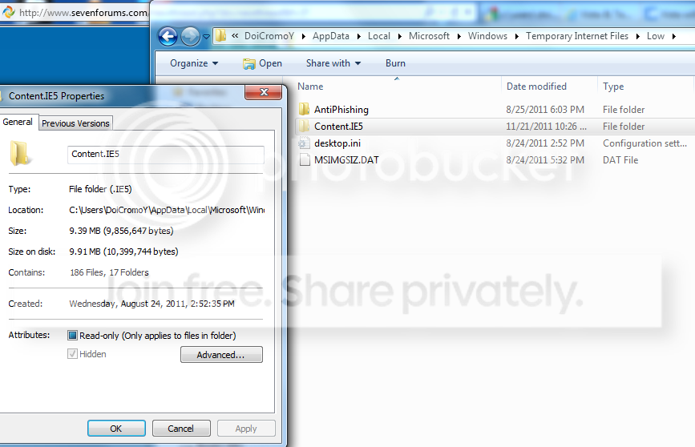
Task: Click the Cancel button
Action: click(x=181, y=429)
